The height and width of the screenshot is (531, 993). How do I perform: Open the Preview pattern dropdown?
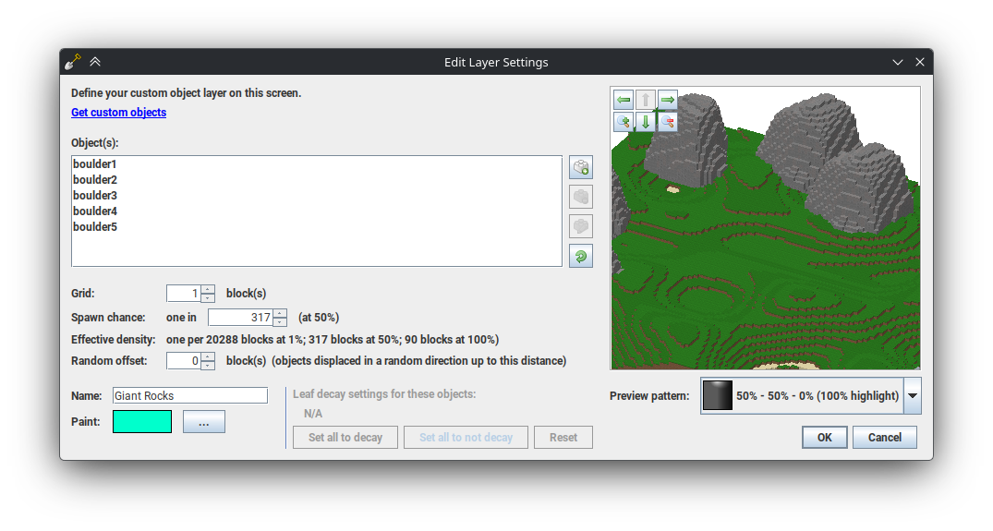coord(912,396)
